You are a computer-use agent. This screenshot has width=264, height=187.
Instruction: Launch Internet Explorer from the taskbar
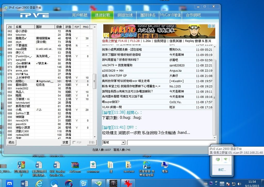39,183
